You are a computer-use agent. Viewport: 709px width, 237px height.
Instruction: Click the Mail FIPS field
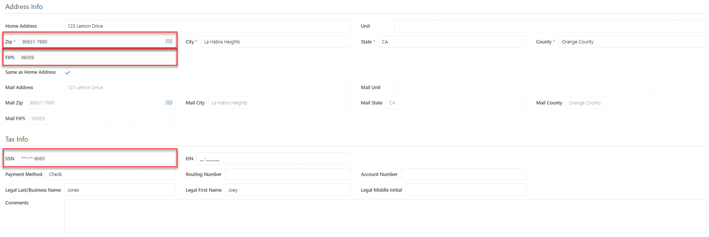(102, 118)
